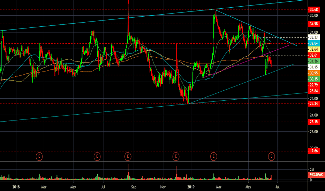Select the 36.68 red price label

point(314,9)
